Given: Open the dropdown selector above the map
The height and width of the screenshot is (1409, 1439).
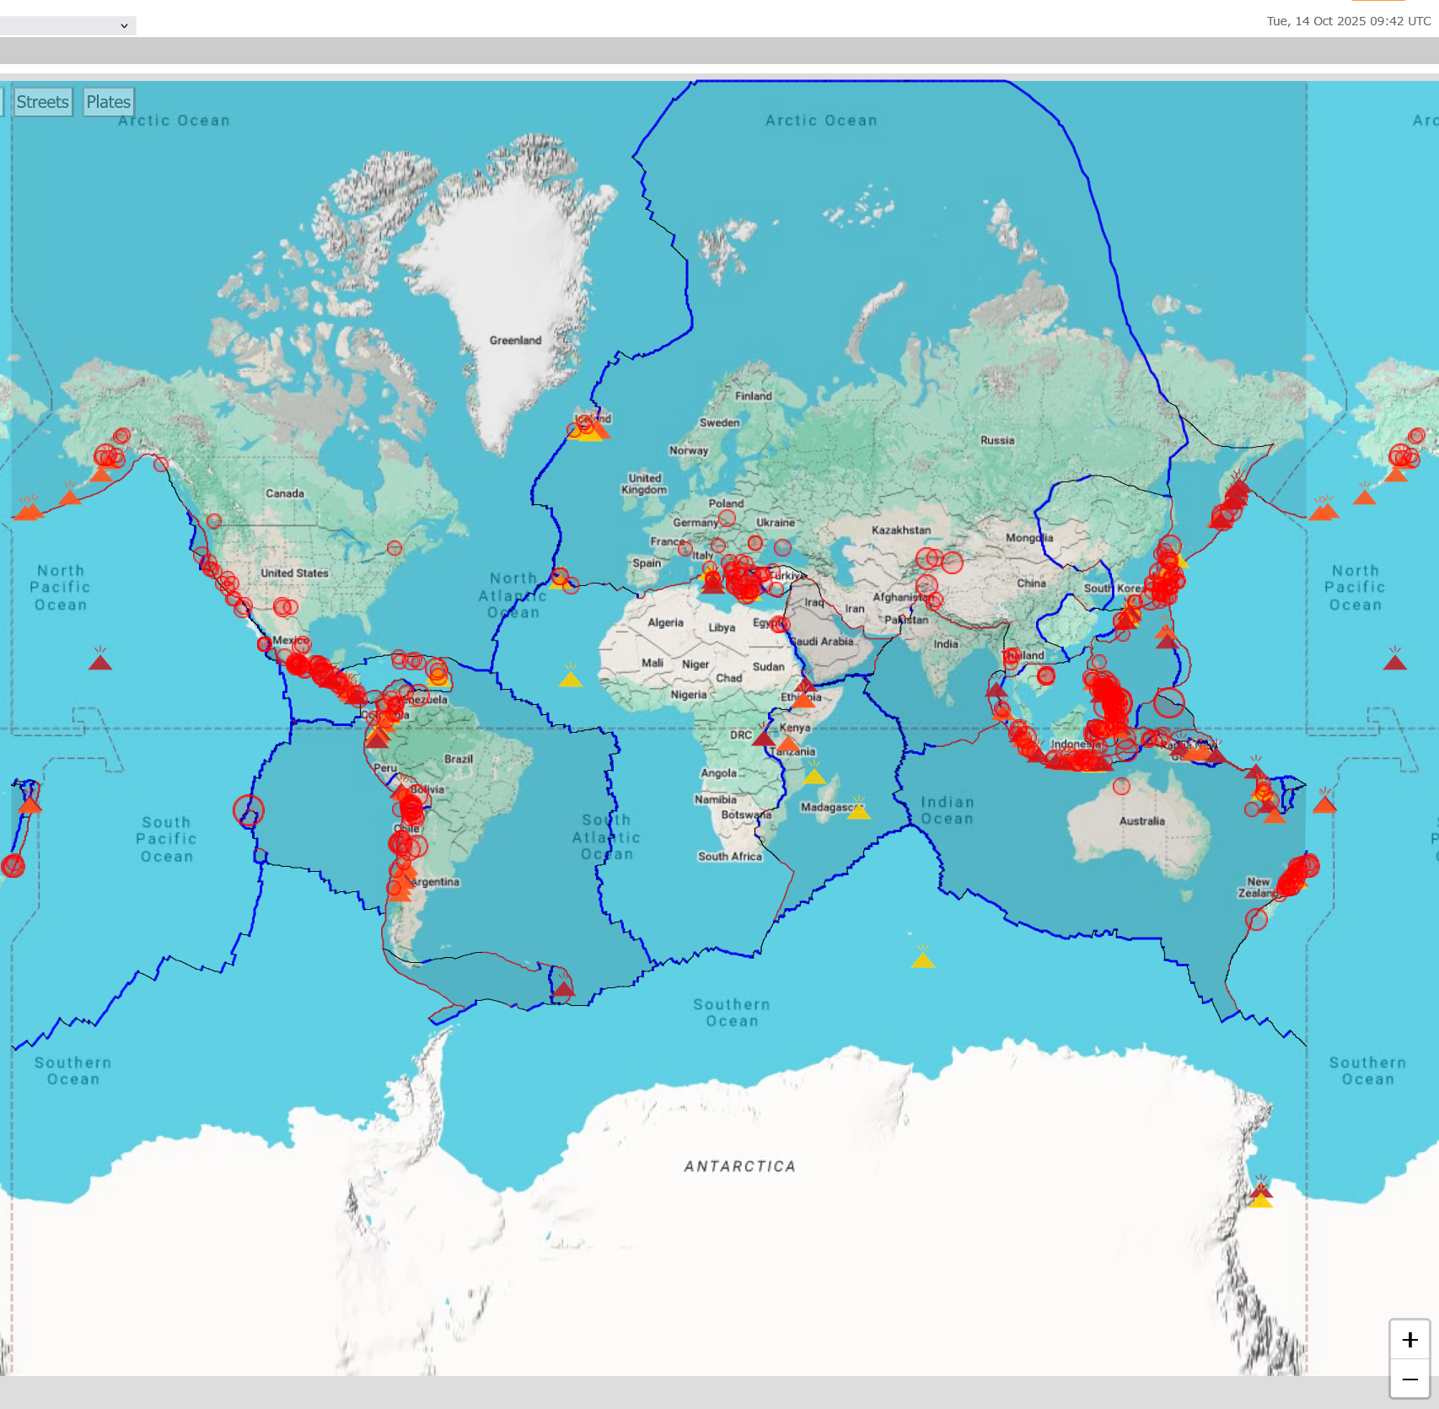Looking at the screenshot, I should (67, 26).
